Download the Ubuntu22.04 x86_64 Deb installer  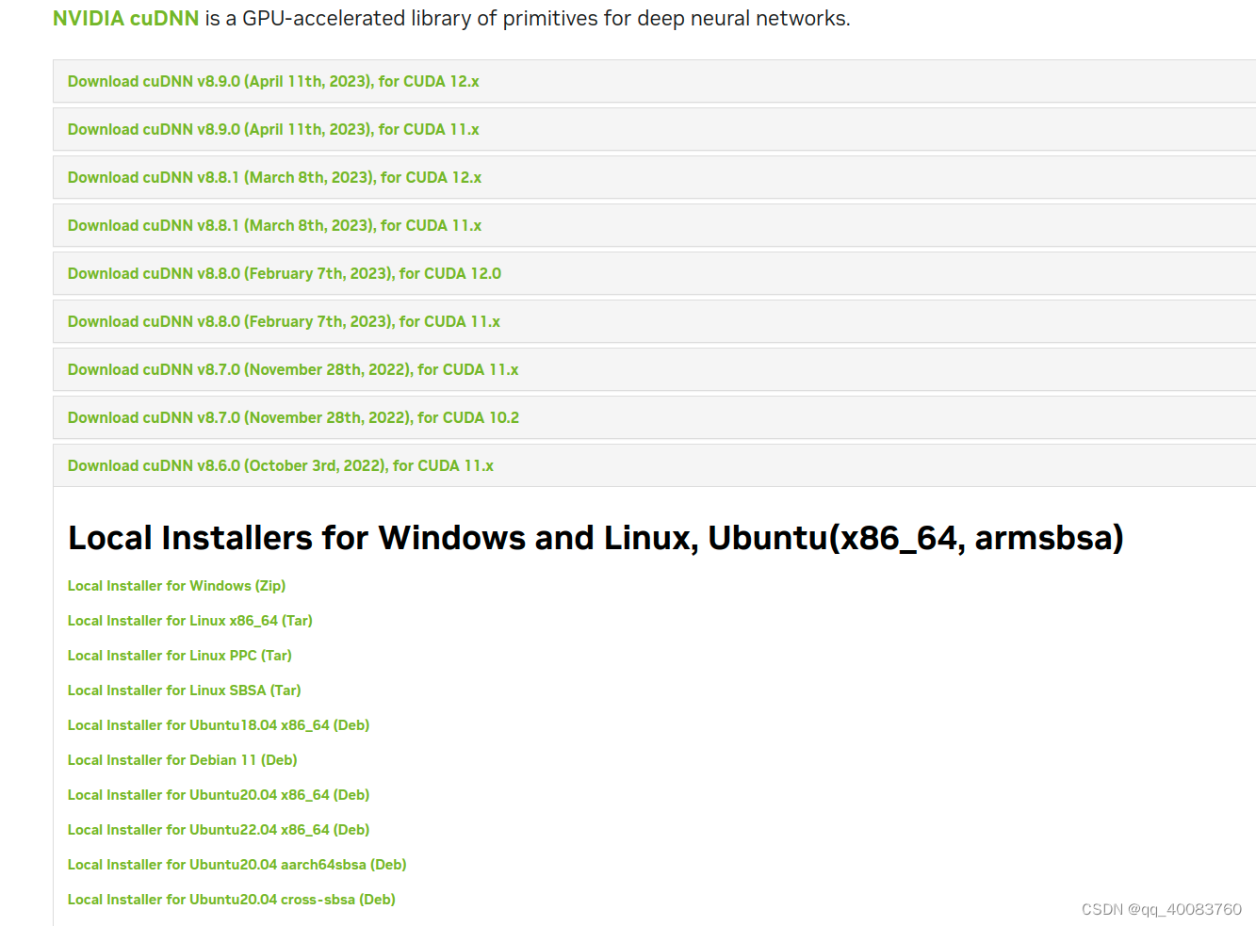tap(218, 829)
